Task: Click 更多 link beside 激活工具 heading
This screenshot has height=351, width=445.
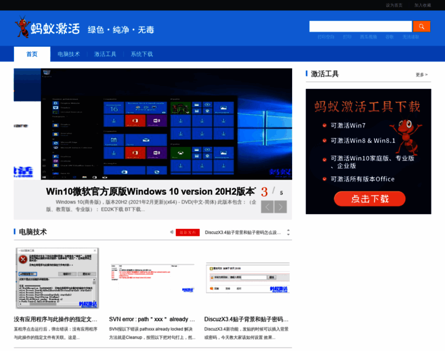Action: pos(422,74)
